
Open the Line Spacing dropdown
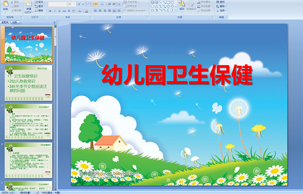(x=120, y=4)
